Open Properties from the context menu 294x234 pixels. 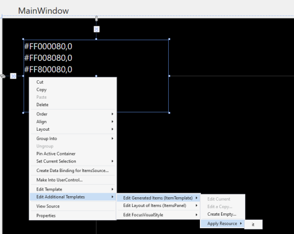point(73,216)
